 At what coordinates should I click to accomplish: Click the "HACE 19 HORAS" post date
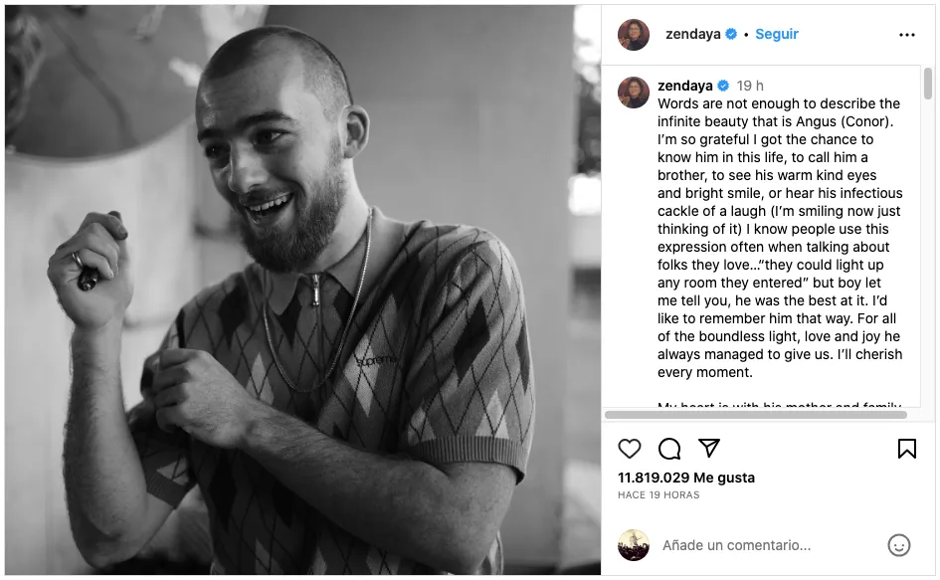coord(658,494)
